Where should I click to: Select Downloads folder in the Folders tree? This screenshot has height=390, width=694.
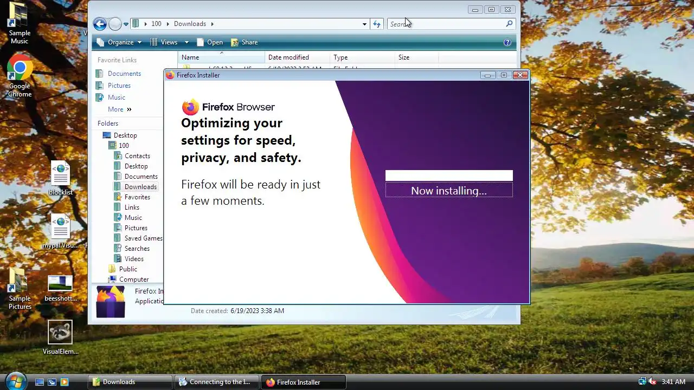point(140,187)
